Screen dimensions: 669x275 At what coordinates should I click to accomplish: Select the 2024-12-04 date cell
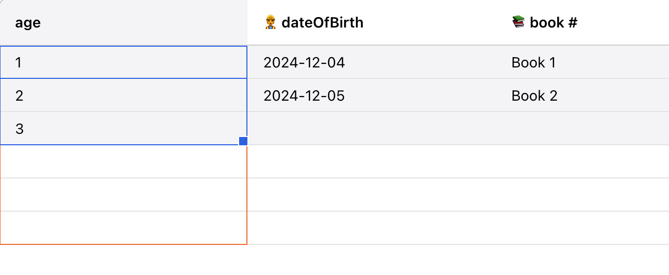point(371,63)
